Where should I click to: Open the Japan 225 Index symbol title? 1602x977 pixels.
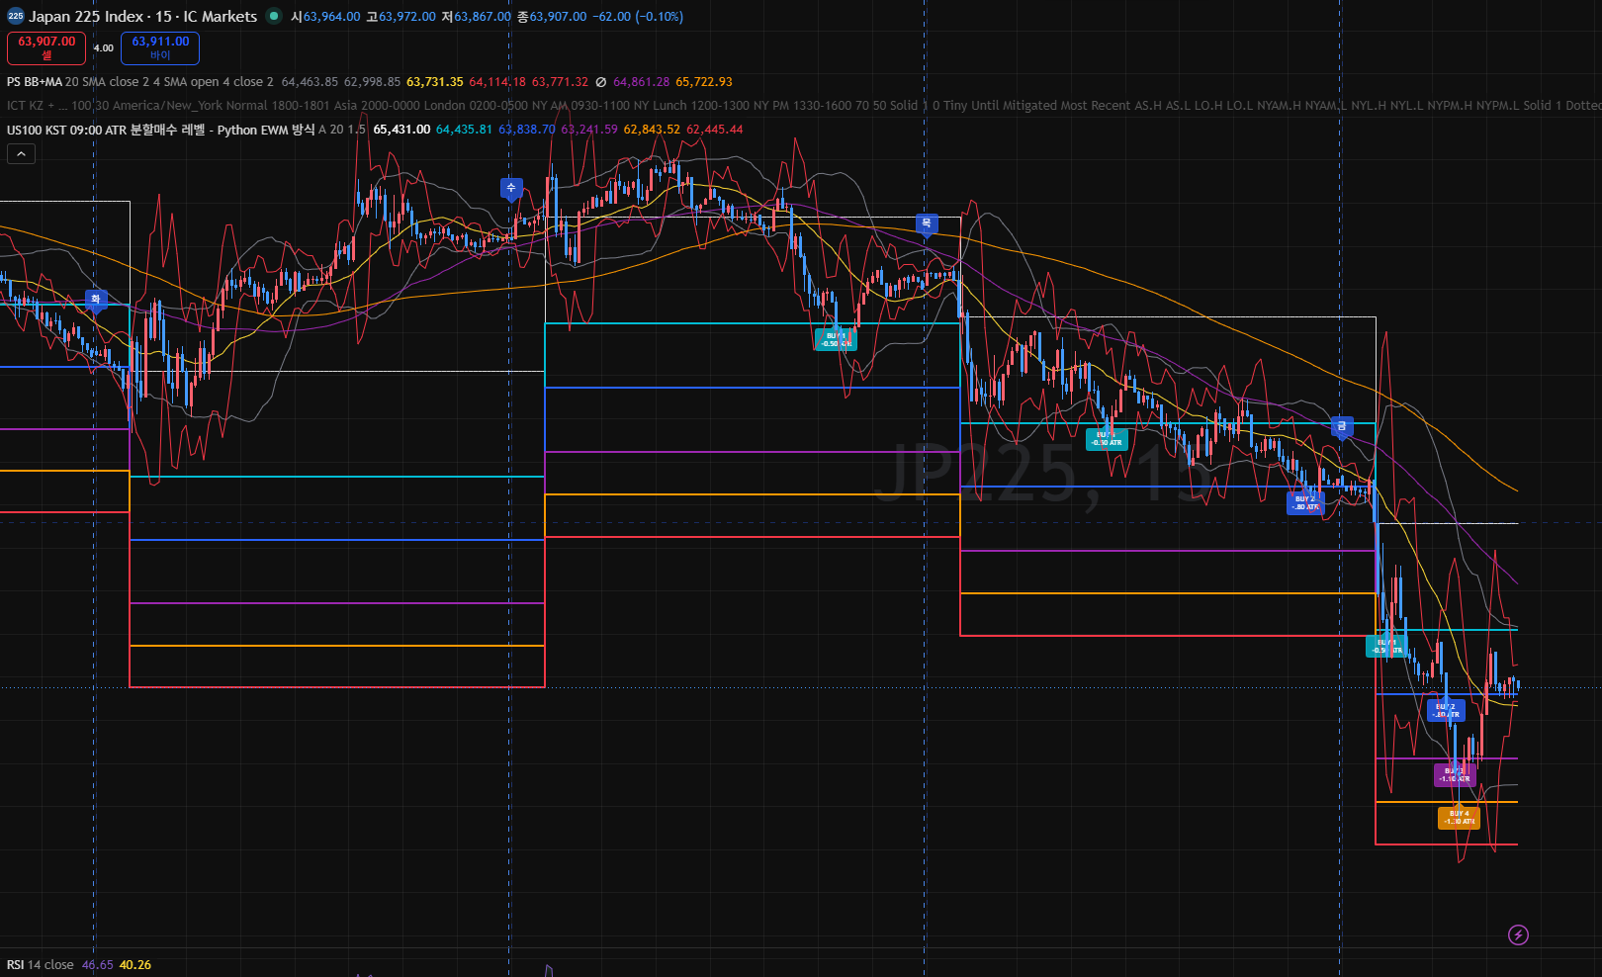[x=143, y=16]
